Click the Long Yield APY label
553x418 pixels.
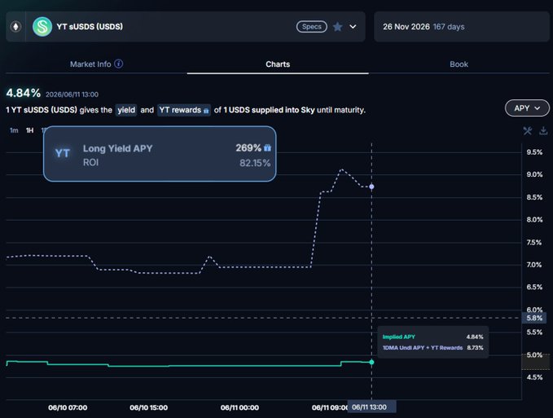(x=118, y=148)
